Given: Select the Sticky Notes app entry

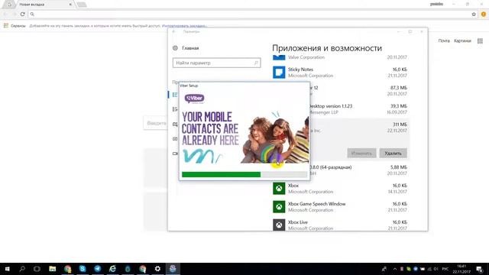Looking at the screenshot, I should (x=340, y=73).
